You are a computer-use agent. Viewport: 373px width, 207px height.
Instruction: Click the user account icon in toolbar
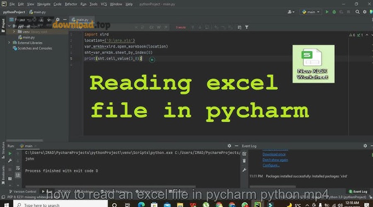click(x=291, y=12)
